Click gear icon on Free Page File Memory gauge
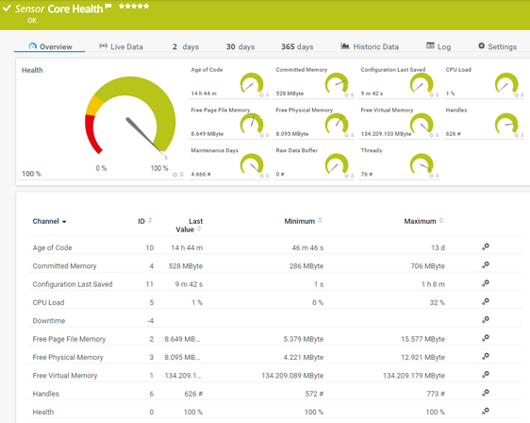The image size is (530, 423). [261, 135]
